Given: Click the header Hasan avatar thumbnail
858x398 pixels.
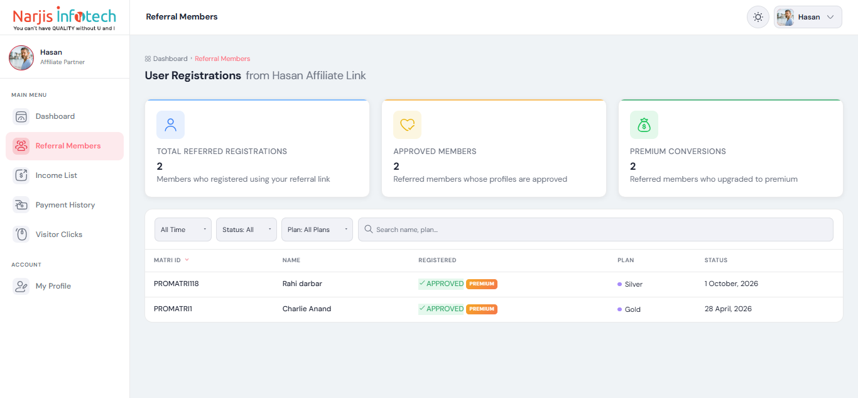Looking at the screenshot, I should (785, 17).
